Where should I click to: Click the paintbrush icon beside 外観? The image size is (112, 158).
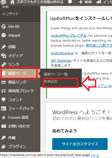(4, 138)
